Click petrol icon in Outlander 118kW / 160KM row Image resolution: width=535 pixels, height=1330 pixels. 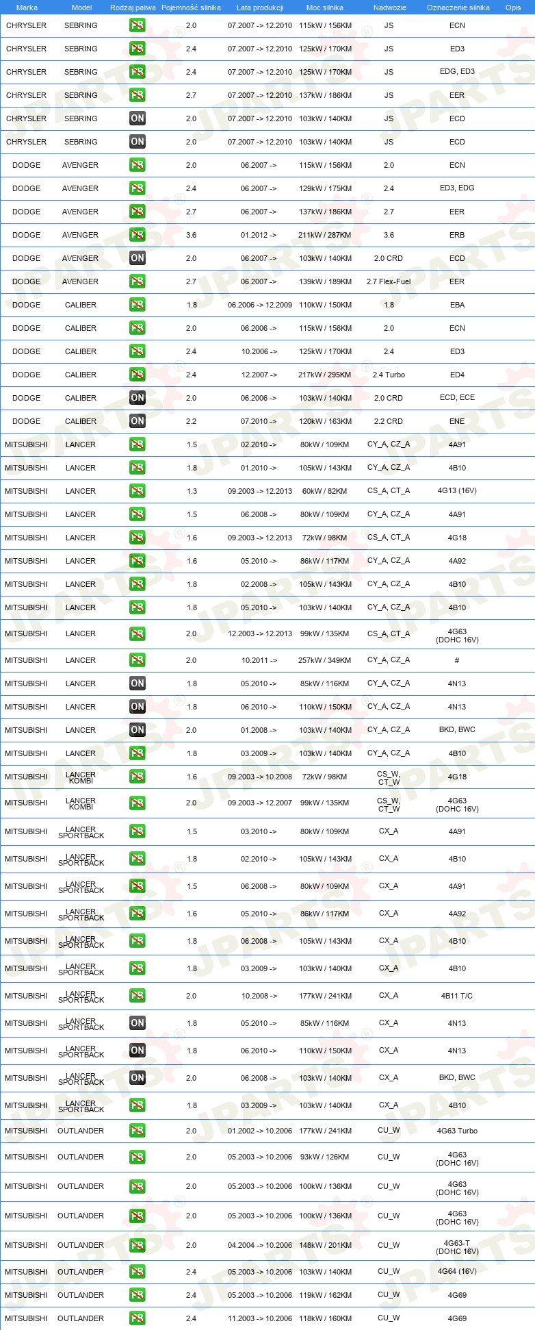[x=138, y=1318]
